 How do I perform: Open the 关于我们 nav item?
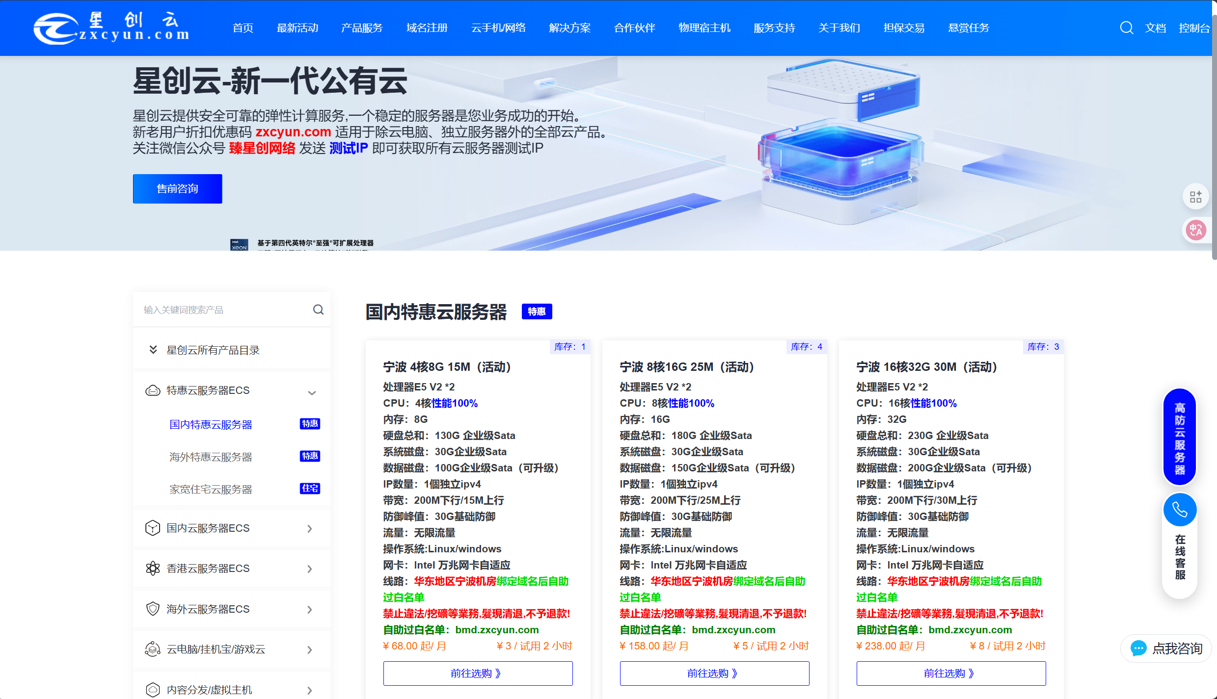click(x=839, y=28)
